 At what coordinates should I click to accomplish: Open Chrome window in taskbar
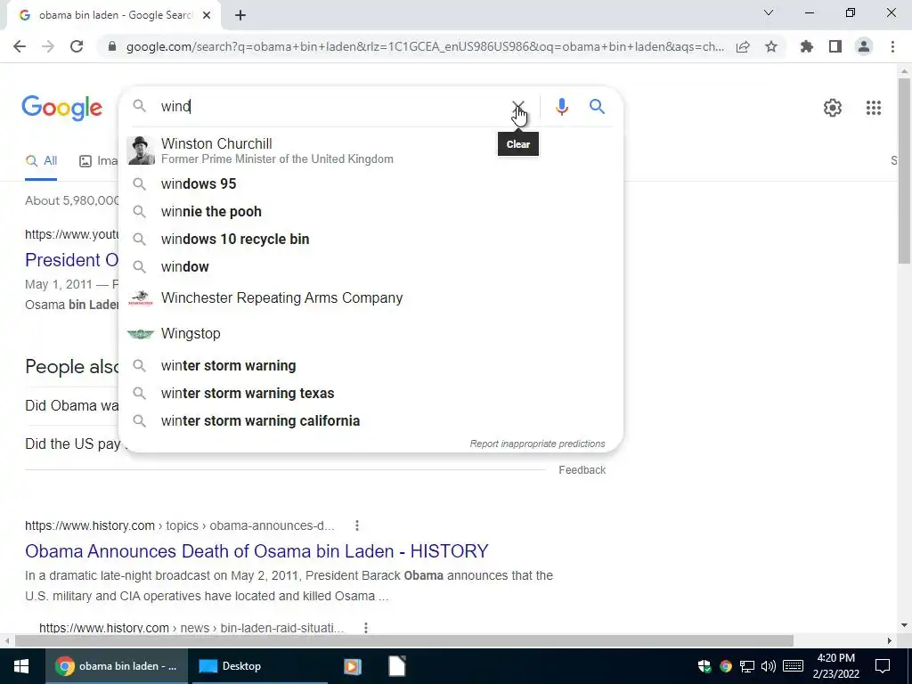(x=117, y=666)
